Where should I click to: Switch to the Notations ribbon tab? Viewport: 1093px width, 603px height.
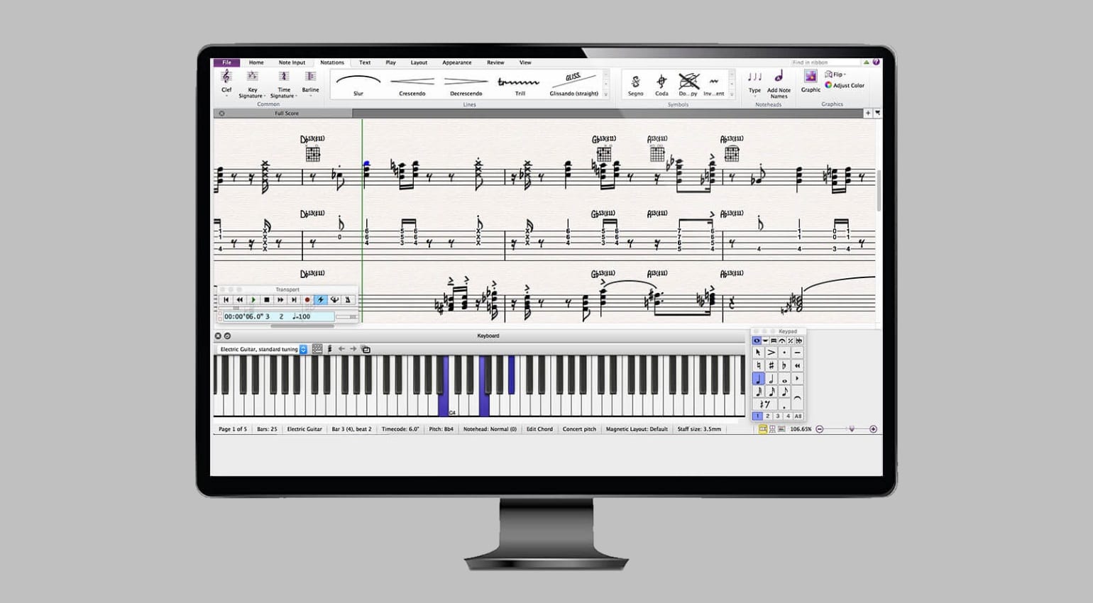point(332,62)
